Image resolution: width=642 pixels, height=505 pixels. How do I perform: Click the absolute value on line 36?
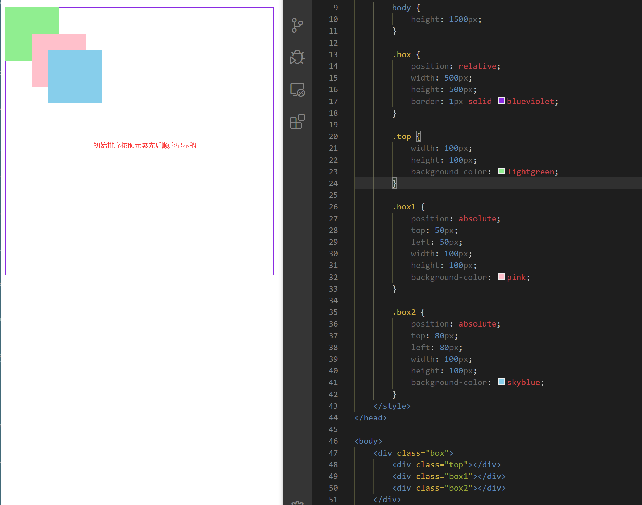(477, 324)
